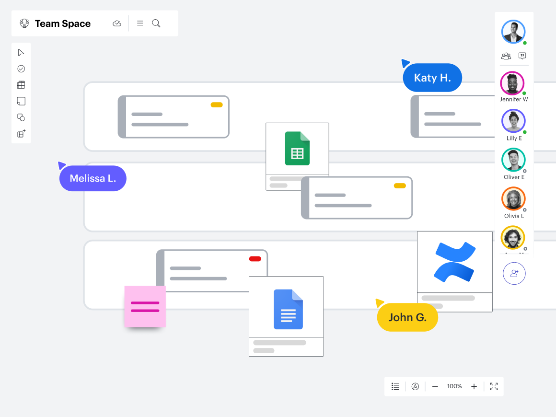This screenshot has height=417, width=556.
Task: Open the 100% zoom level dropdown
Action: pyautogui.click(x=454, y=386)
